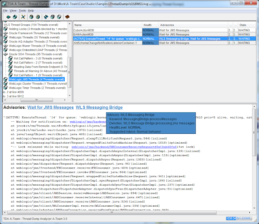Open preferences via crossed tools icon
Screen dimensions: 259x224
(23, 17)
